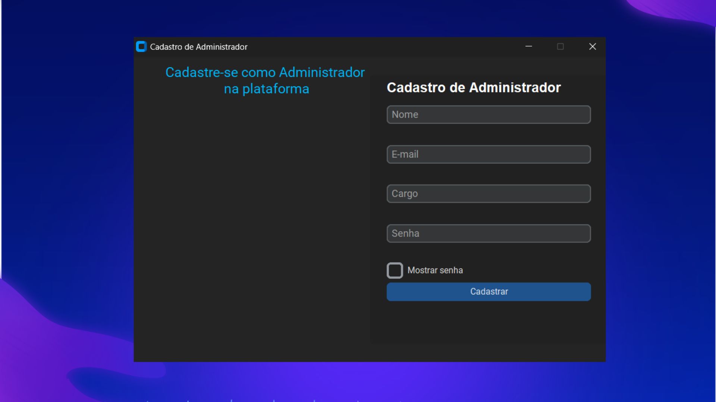
Task: Click the 'Cadastre-se como Administrador na plataforma' text
Action: pyautogui.click(x=265, y=80)
